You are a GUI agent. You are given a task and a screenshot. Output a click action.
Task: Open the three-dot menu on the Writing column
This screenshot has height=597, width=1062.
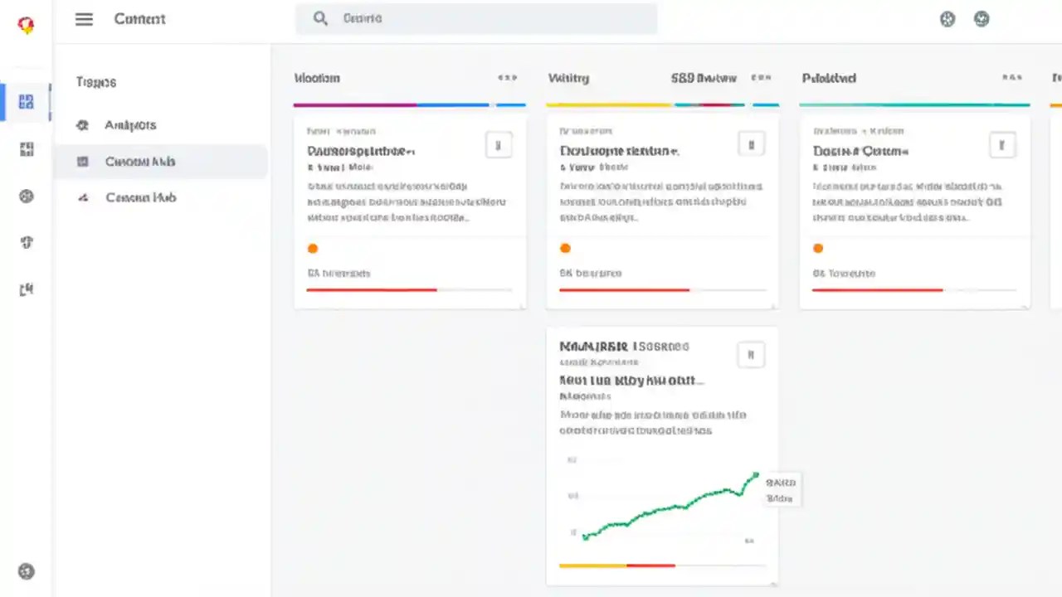(x=761, y=77)
